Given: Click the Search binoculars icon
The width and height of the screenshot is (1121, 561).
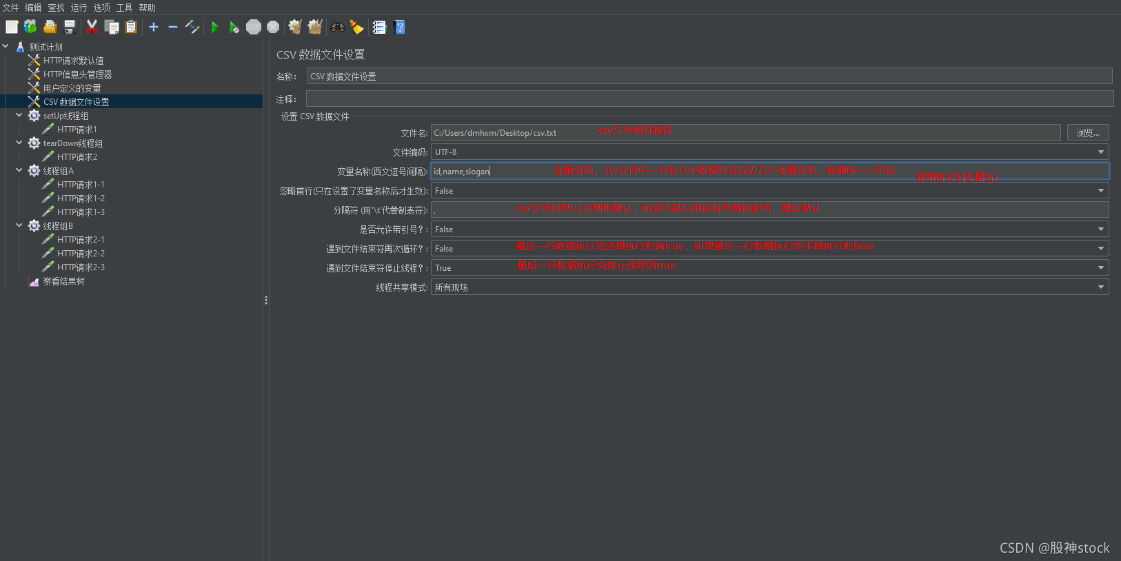Looking at the screenshot, I should pyautogui.click(x=338, y=27).
